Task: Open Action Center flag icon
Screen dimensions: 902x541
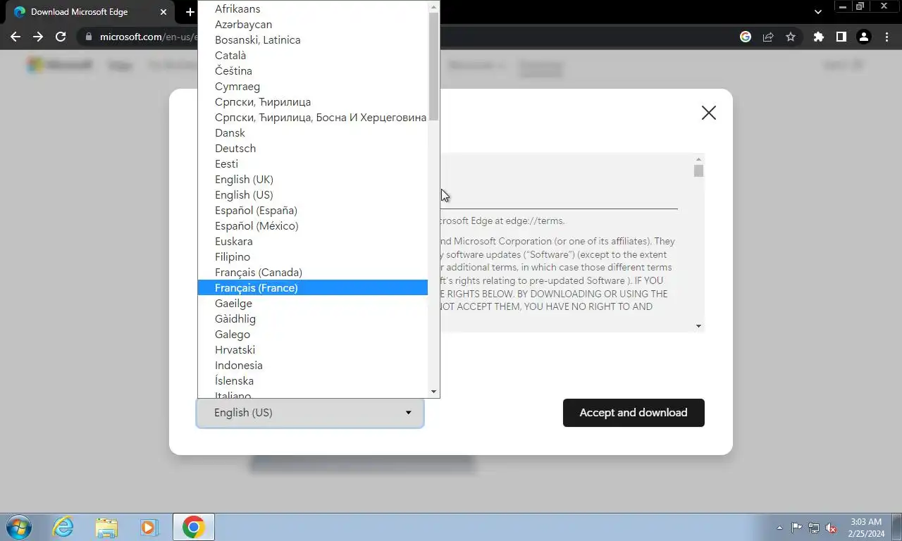Action: [x=796, y=528]
